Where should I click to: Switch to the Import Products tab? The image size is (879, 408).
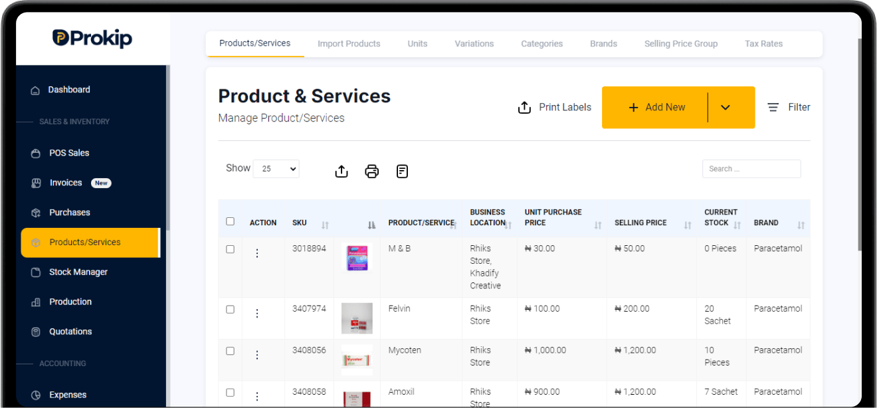click(x=349, y=44)
